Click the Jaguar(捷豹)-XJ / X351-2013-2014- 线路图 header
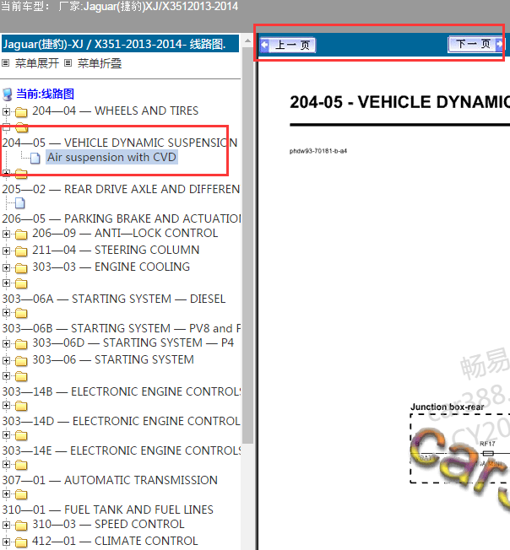This screenshot has height=550, width=510. click(120, 44)
